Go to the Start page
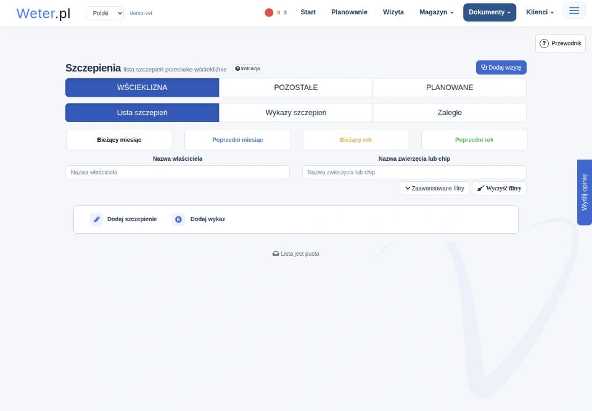This screenshot has width=592, height=411. pyautogui.click(x=308, y=12)
